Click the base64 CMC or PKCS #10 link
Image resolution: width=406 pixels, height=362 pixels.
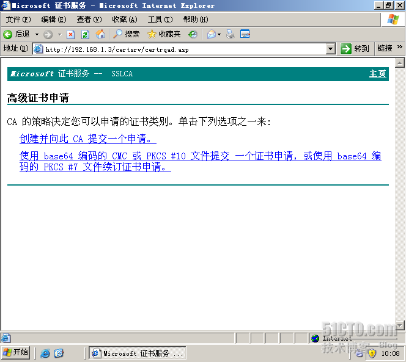tap(200, 161)
